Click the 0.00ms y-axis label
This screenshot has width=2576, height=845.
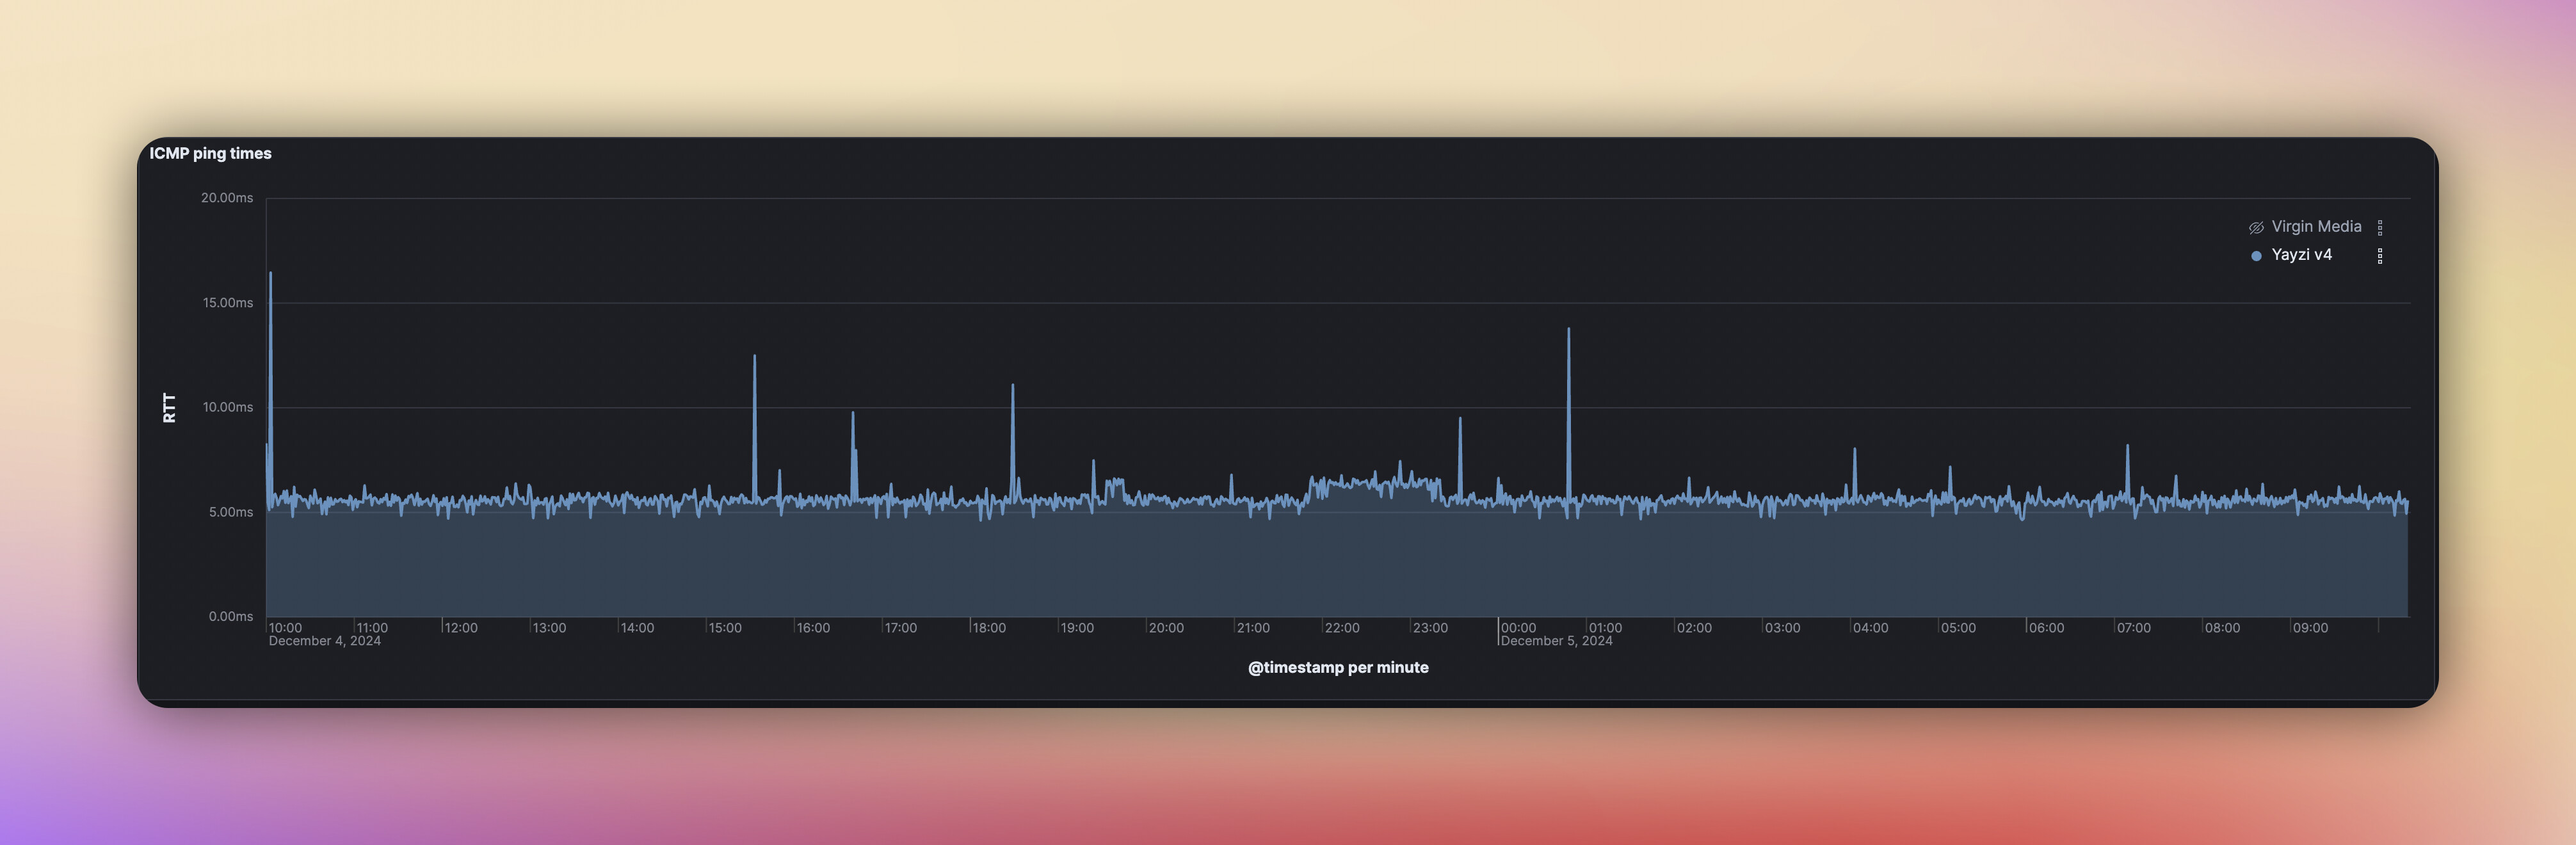231,616
